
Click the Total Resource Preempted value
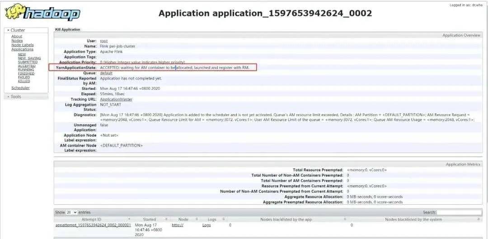366,170
